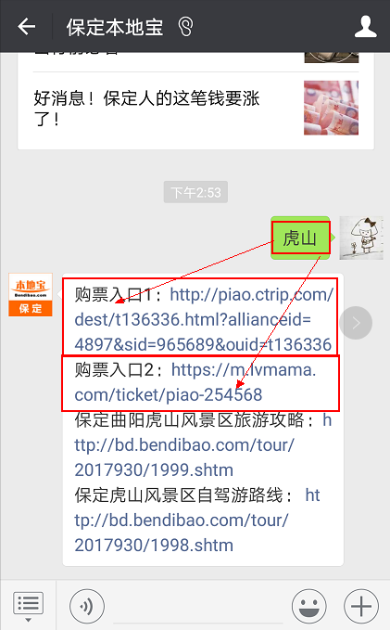Screen dimensions: 390x630
Task: Tap the earpiece mode icon beside title
Action: [185, 27]
